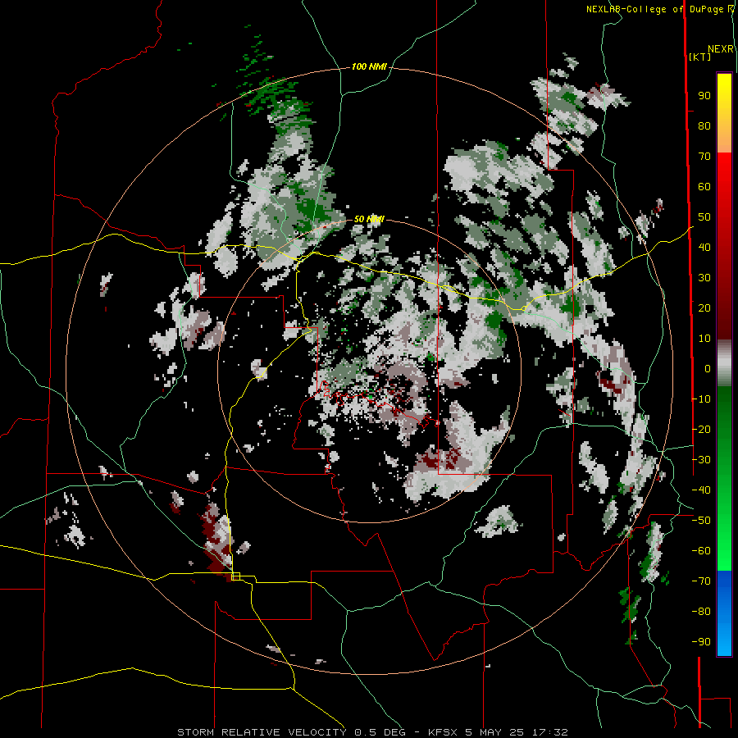Click the -50 value on velocity scale
Image resolution: width=738 pixels, height=738 pixels.
(x=701, y=521)
